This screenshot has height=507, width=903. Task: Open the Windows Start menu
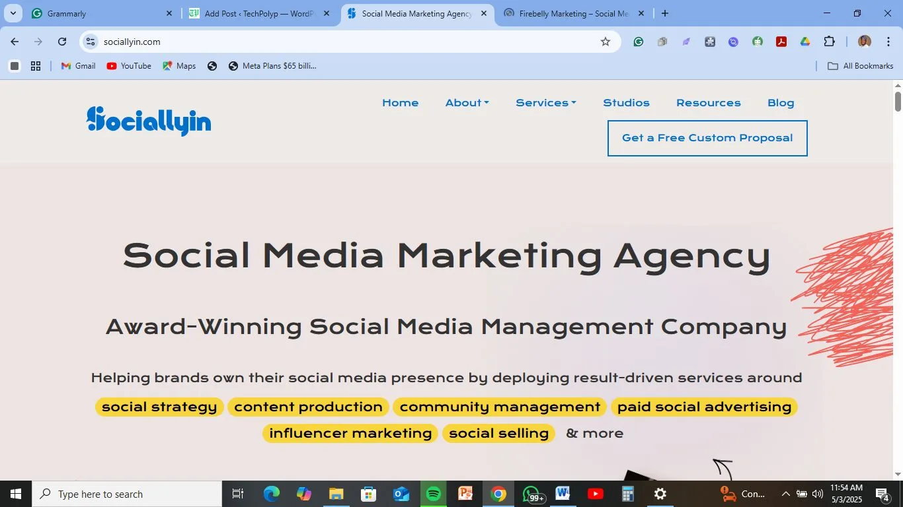click(16, 494)
